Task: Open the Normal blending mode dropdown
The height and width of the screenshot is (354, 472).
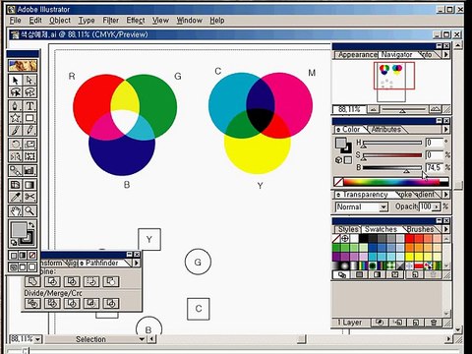Action: [x=383, y=207]
